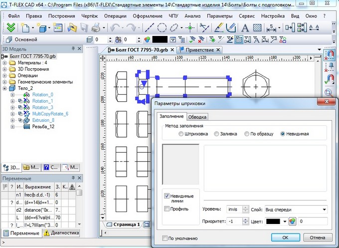Select the Hatch tool in main toolbar
The width and height of the screenshot is (339, 248).
pyautogui.click(x=257, y=28)
